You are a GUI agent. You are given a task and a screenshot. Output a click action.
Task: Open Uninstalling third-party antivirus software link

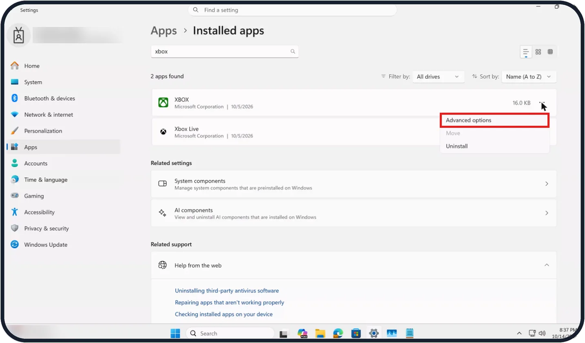[227, 291]
